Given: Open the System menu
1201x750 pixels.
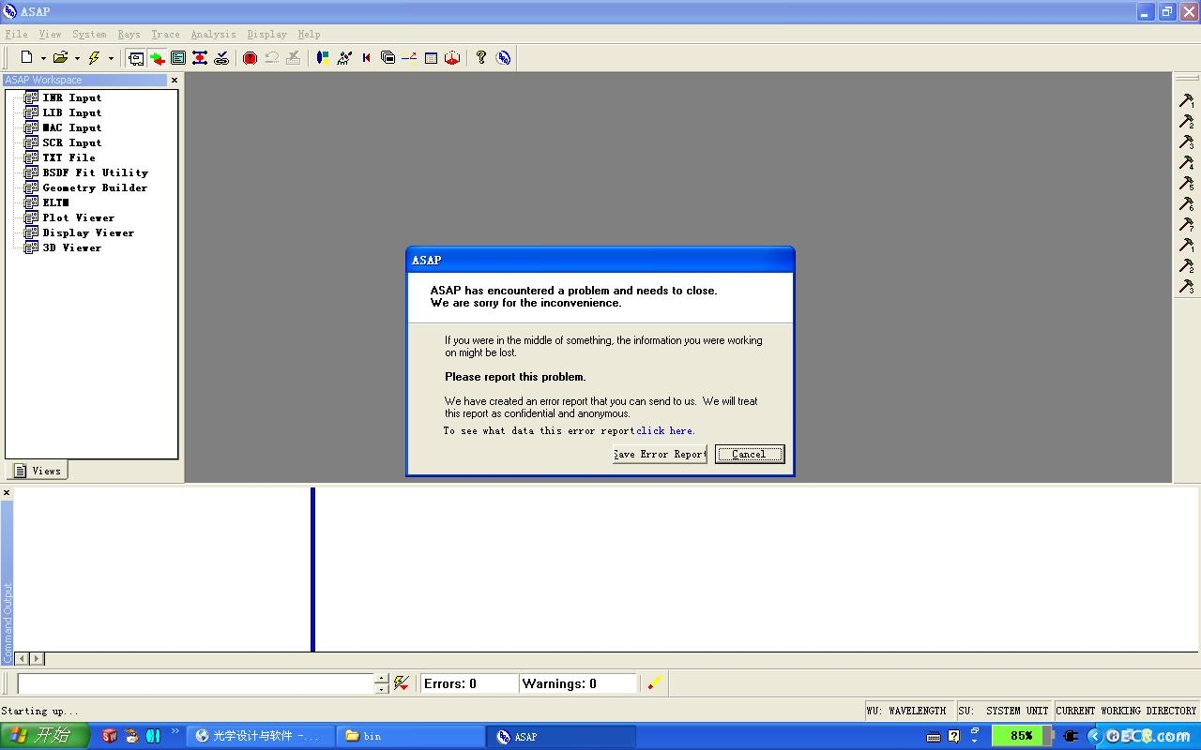Looking at the screenshot, I should tap(89, 35).
